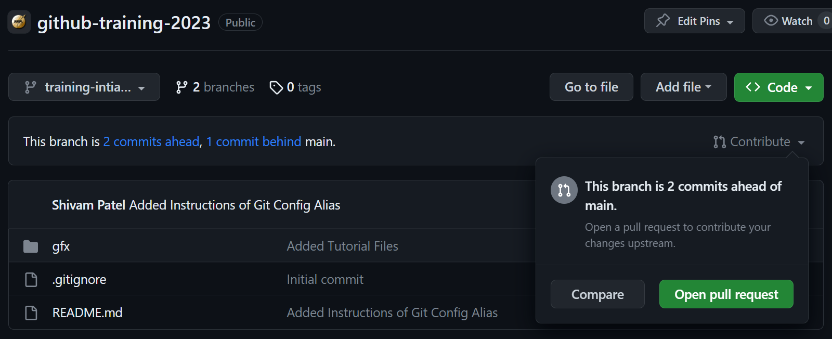
Task: Click the Watch counter badge
Action: click(826, 20)
